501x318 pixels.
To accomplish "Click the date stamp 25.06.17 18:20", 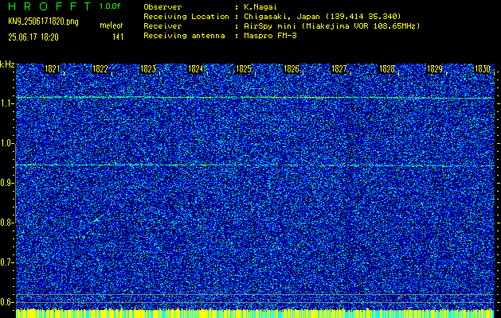I will [33, 37].
